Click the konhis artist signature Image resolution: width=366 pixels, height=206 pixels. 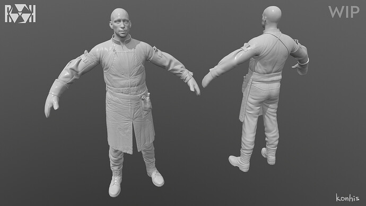tap(347, 198)
